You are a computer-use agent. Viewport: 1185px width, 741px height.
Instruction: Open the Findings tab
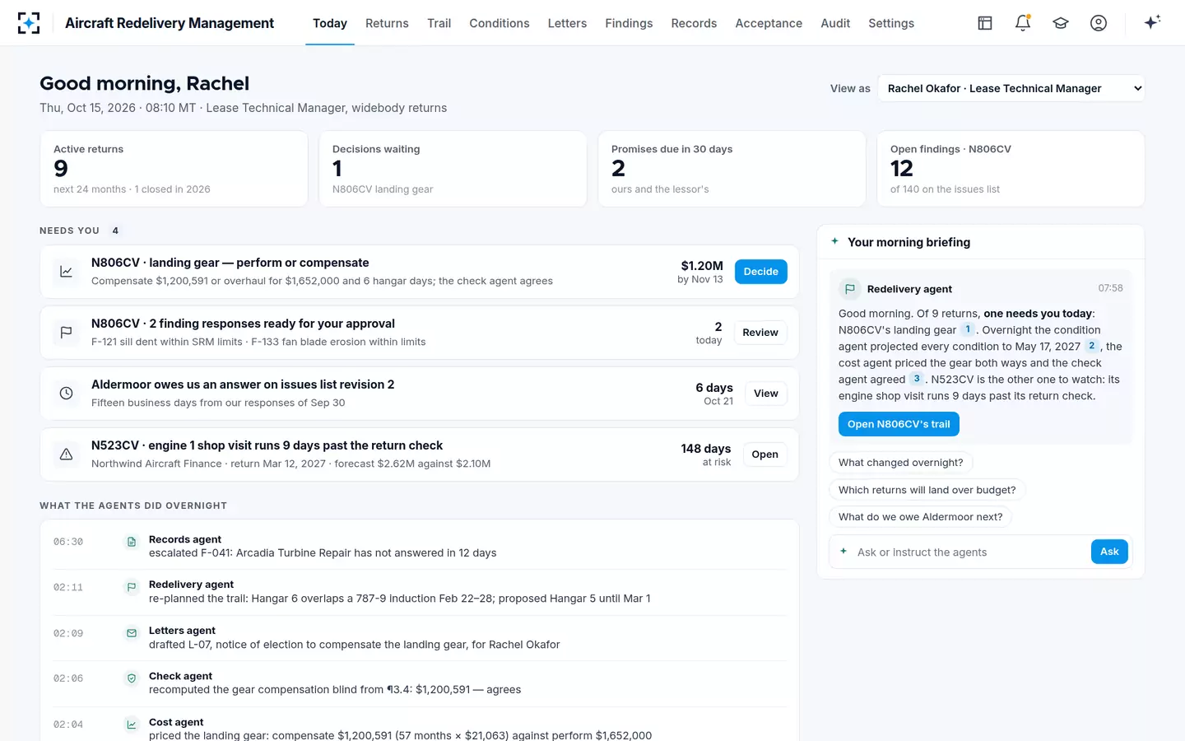(629, 23)
